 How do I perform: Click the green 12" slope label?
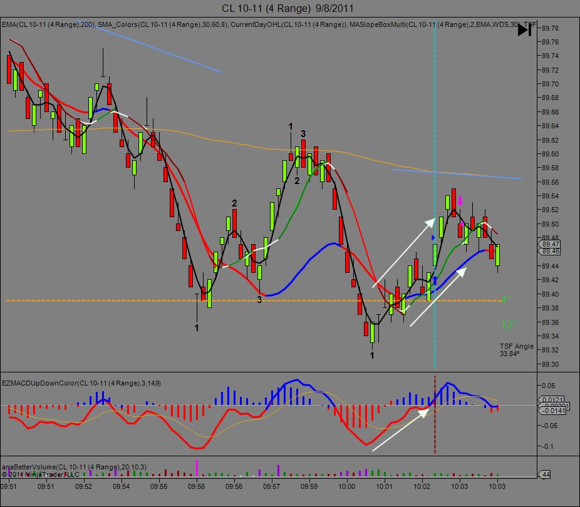[508, 325]
